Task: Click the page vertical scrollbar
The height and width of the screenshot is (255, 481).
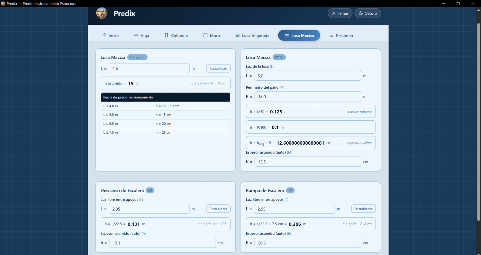Action: tap(478, 122)
